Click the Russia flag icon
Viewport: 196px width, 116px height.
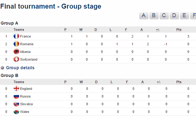point(16,96)
